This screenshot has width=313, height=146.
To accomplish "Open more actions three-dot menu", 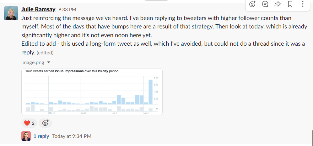I will [303, 4].
